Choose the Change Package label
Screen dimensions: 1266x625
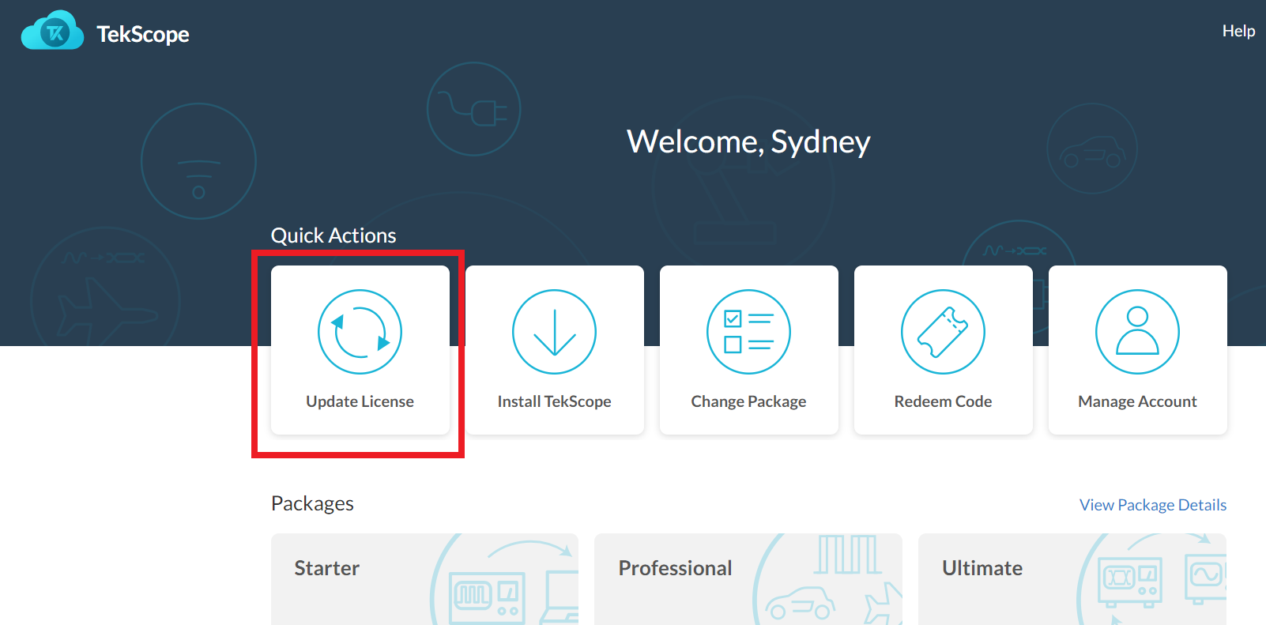[x=748, y=401]
